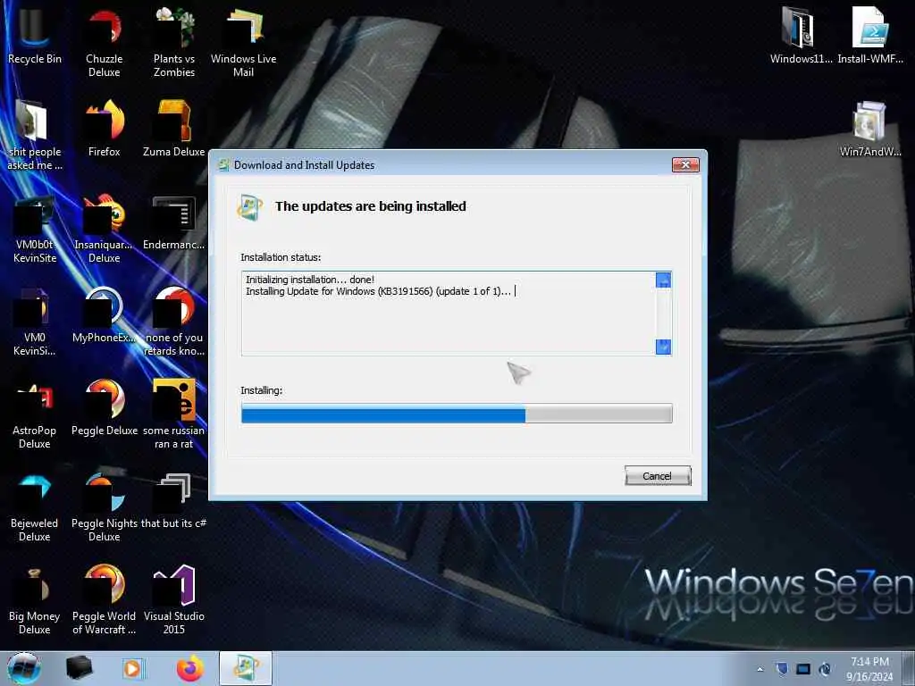Open the AstroPop Deluxe icon
915x686 pixels.
click(35, 414)
